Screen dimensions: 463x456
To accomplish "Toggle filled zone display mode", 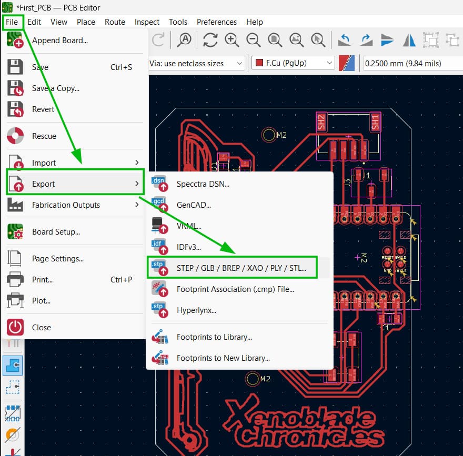I will coord(13,366).
